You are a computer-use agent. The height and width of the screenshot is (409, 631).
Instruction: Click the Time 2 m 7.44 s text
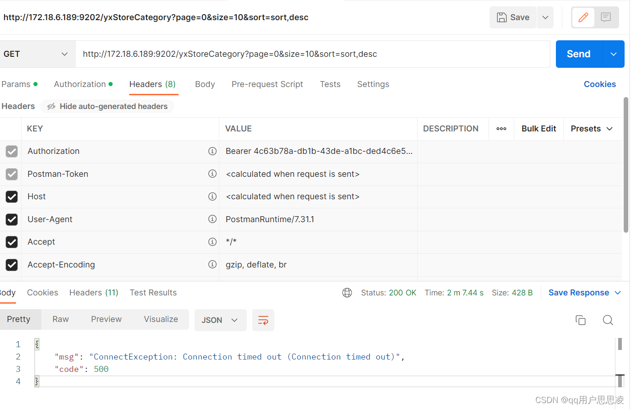[454, 293]
